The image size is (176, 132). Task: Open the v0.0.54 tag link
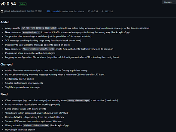[x=94, y=11]
